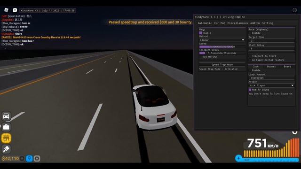Click the 751 KM/H speedometer readout
This screenshot has width=301, height=169.
tap(262, 144)
